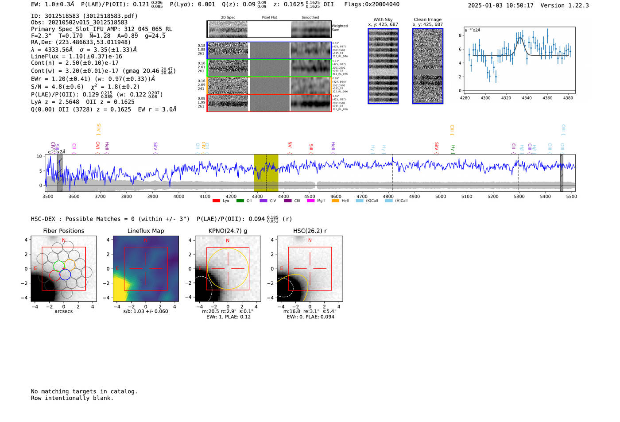Click the Fiber Positions panel image

[64, 269]
